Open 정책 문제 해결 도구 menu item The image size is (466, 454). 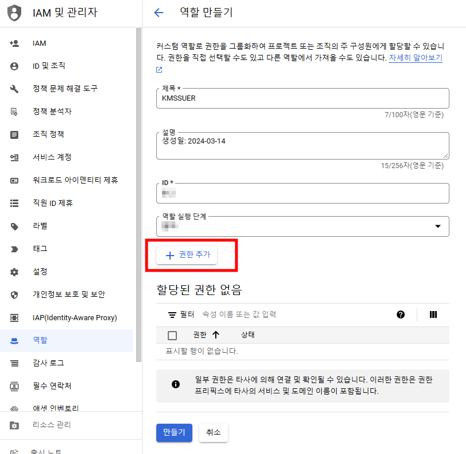click(x=65, y=89)
